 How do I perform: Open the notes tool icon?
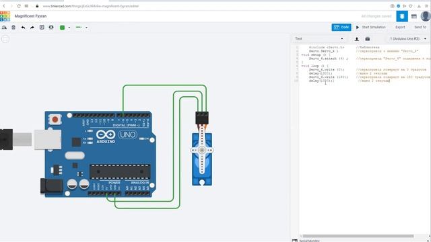[x=42, y=28]
